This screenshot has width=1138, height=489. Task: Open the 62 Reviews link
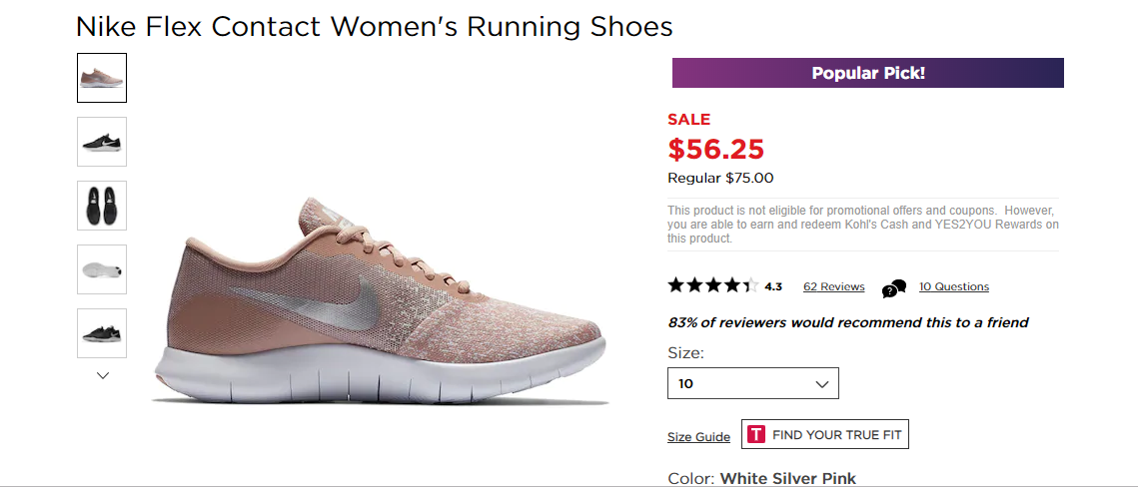tap(833, 286)
